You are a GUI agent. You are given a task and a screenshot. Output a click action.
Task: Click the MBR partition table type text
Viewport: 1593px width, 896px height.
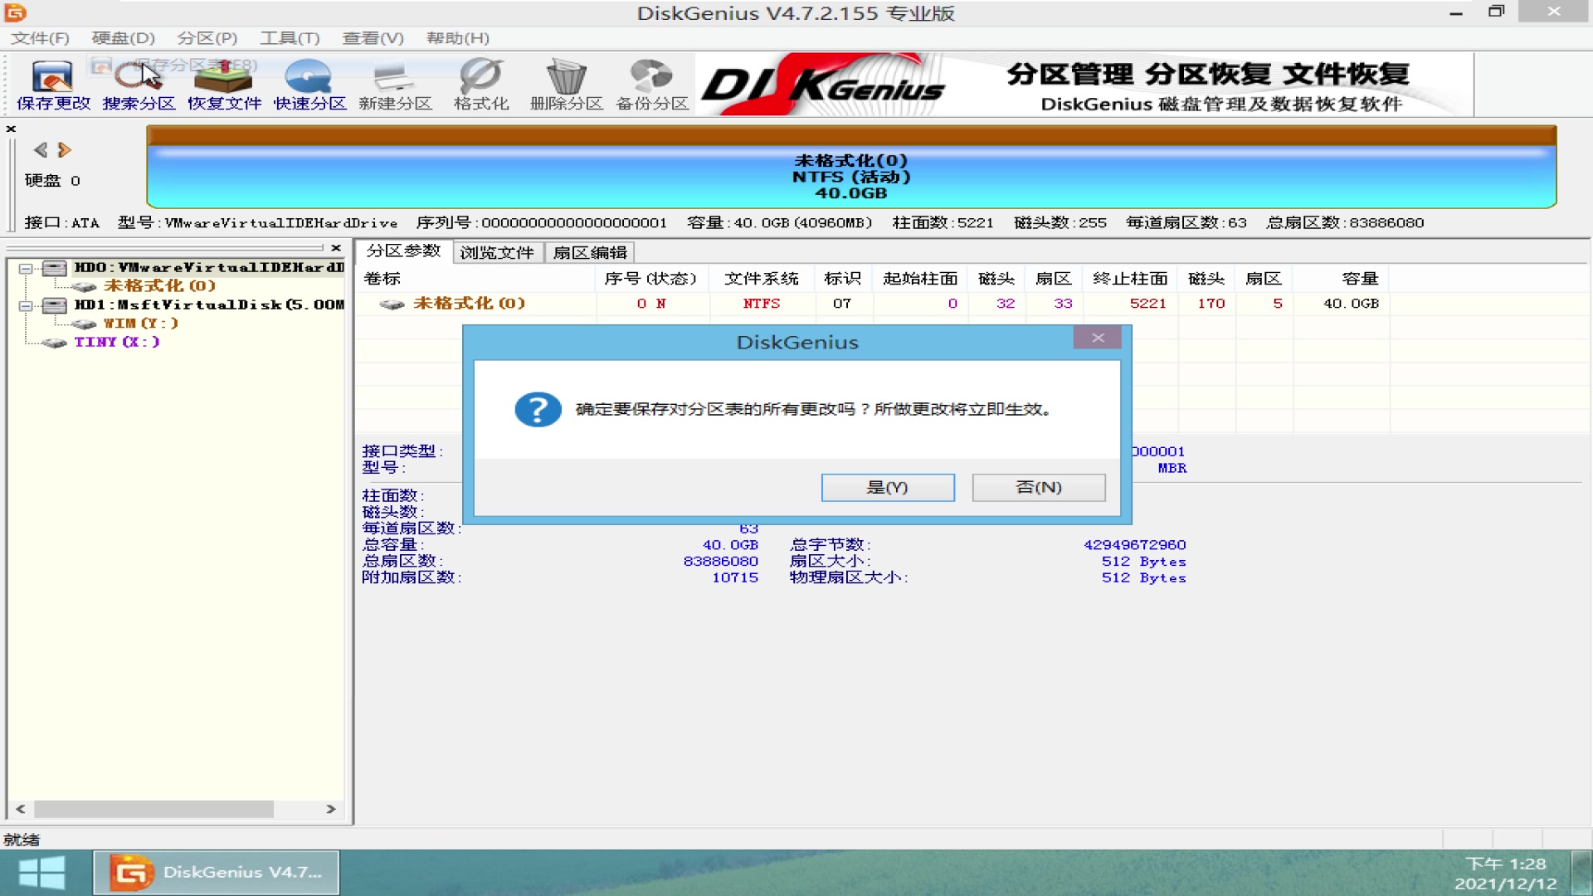[1172, 468]
